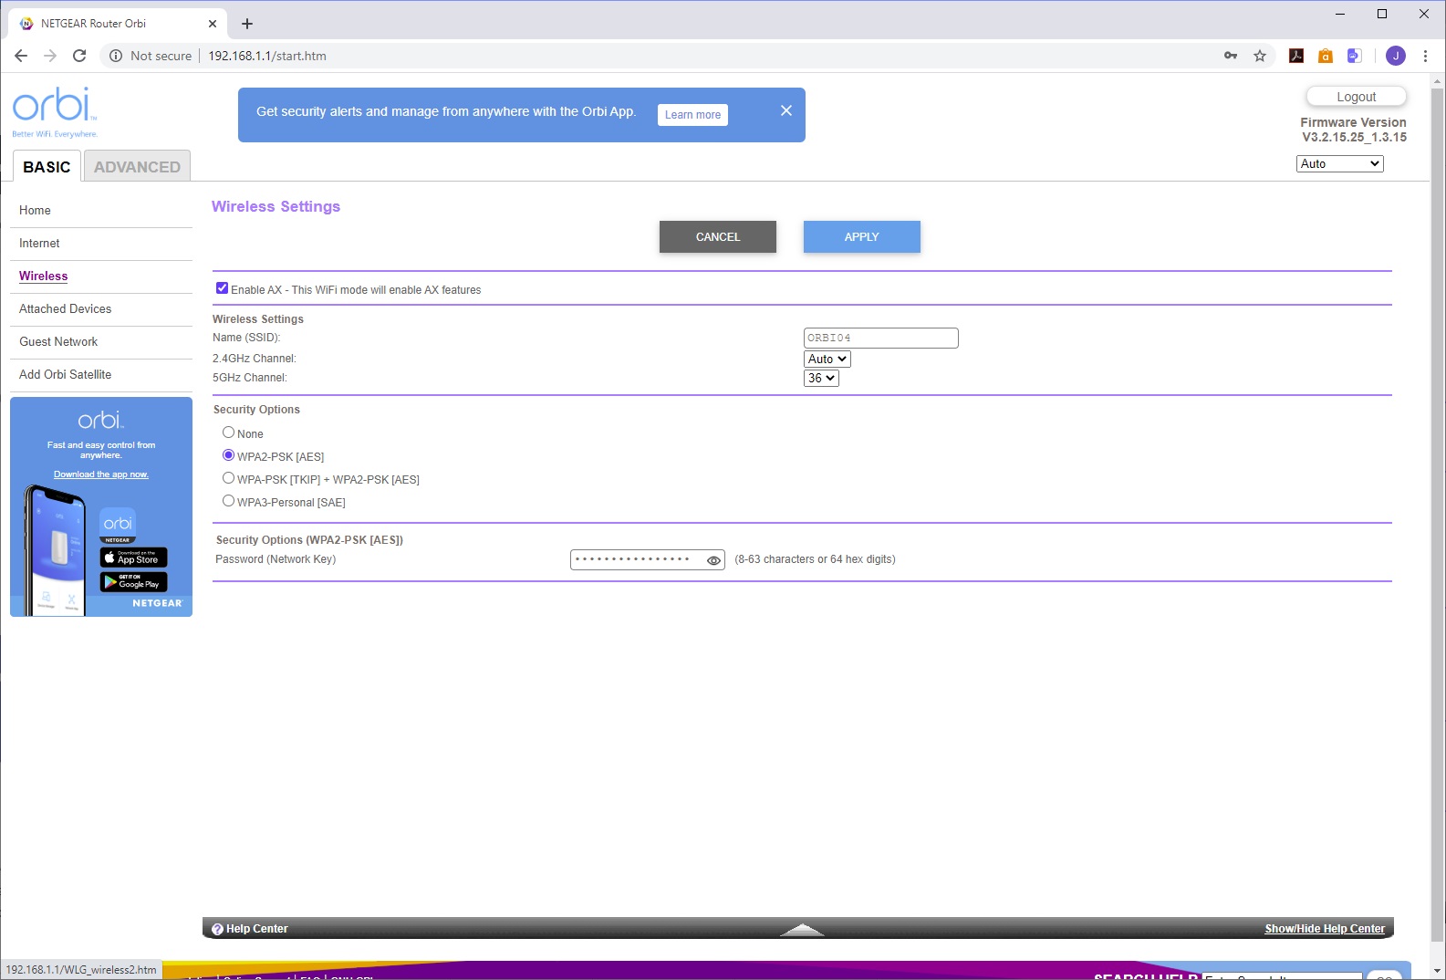Open the Chrome profile avatar J
Viewport: 1446px width, 980px height.
tap(1395, 56)
